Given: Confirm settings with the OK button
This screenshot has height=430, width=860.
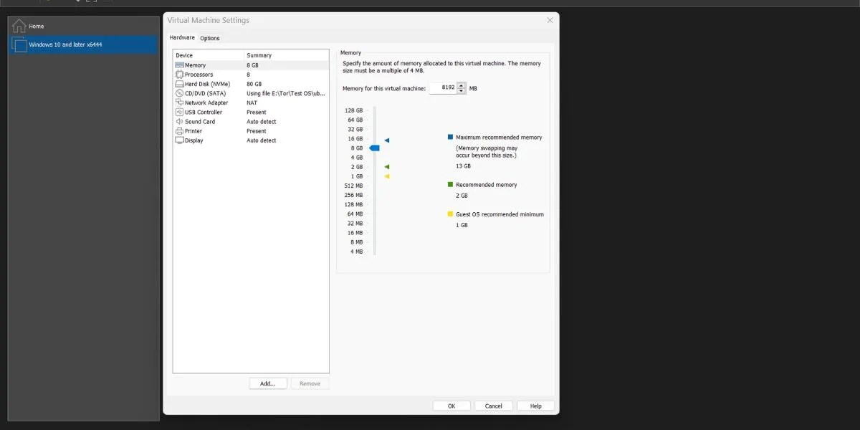Looking at the screenshot, I should tap(451, 405).
